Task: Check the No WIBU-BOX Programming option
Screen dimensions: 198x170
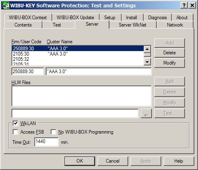Action: point(53,132)
